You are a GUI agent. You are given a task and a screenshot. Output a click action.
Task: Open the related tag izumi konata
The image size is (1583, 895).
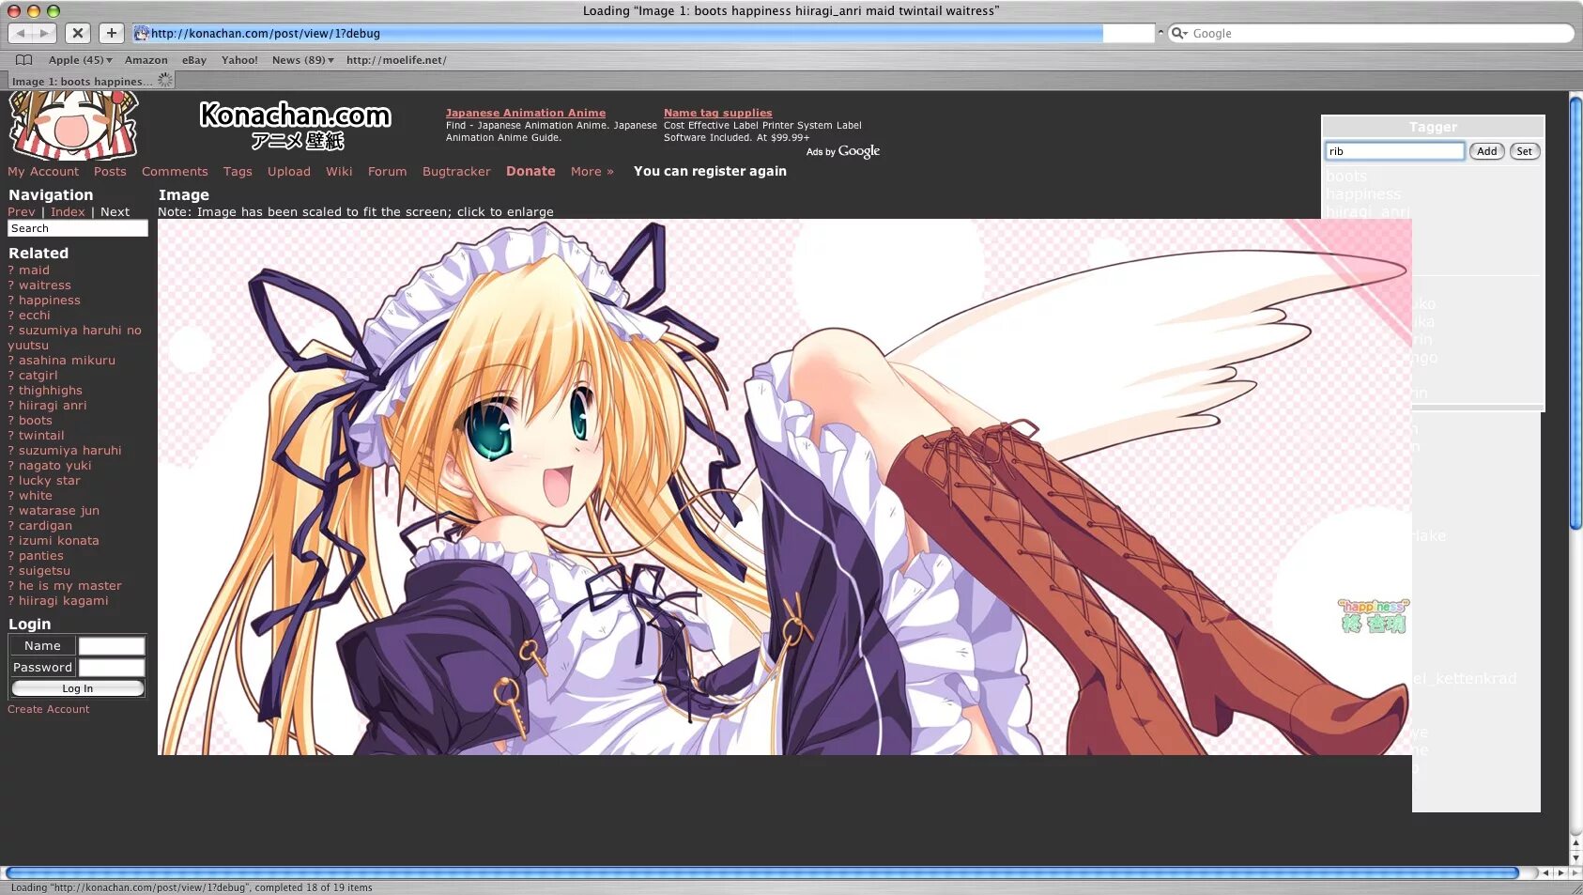point(59,541)
